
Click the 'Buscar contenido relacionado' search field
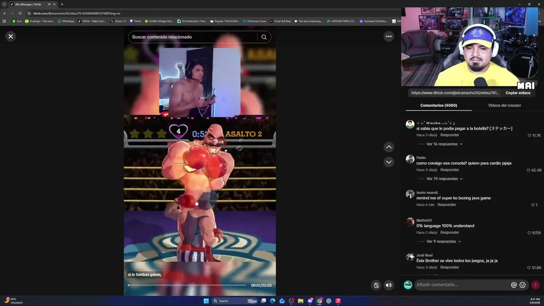(193, 37)
